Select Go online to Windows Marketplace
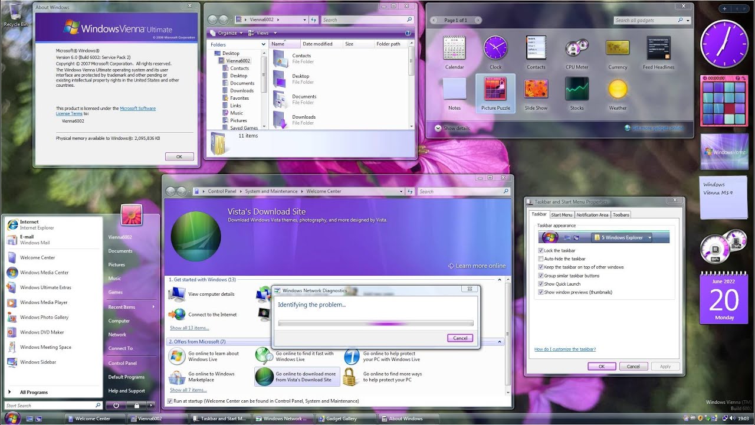The width and height of the screenshot is (755, 425). [x=203, y=377]
